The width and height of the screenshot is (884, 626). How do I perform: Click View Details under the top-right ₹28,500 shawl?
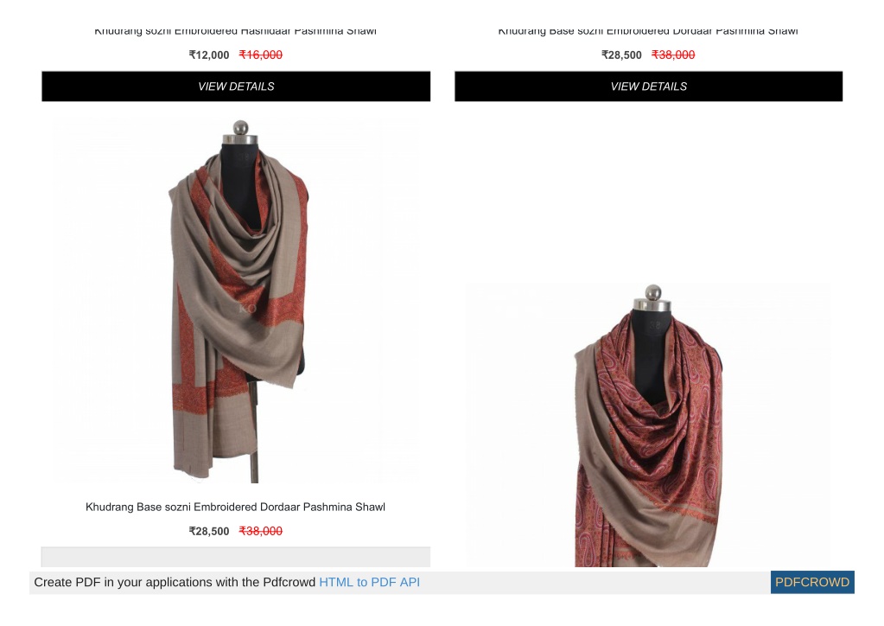pyautogui.click(x=648, y=86)
